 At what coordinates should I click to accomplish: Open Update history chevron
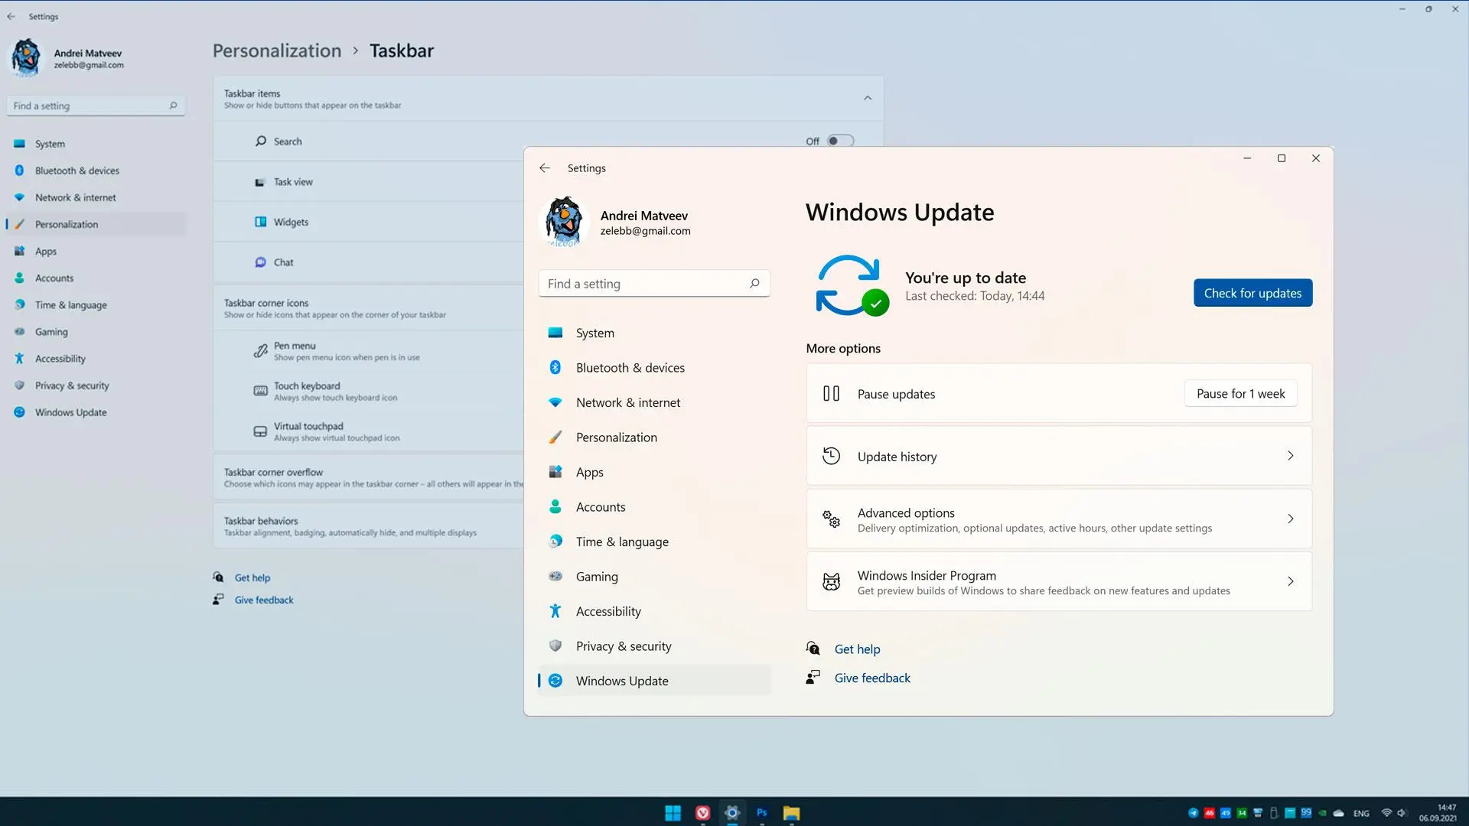point(1291,456)
